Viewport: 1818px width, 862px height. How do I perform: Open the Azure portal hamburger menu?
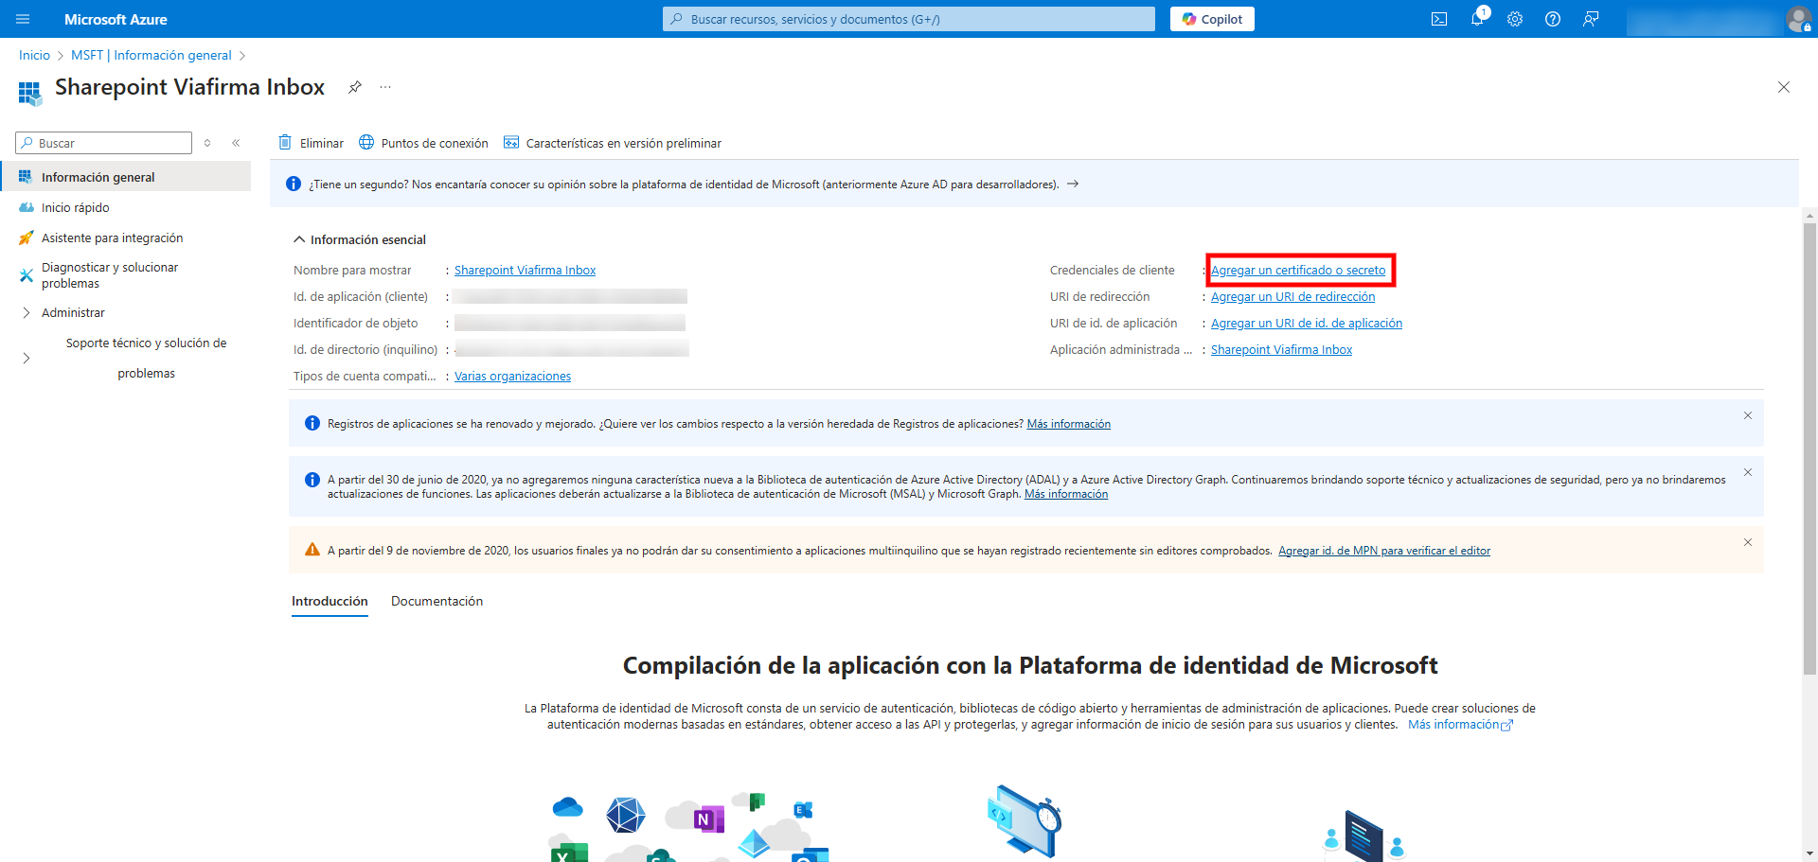pyautogui.click(x=23, y=19)
